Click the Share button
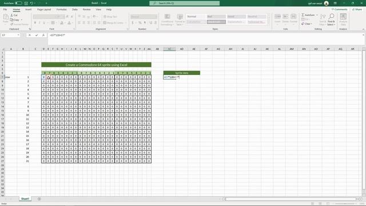The height and width of the screenshot is (206, 366). (x=357, y=10)
